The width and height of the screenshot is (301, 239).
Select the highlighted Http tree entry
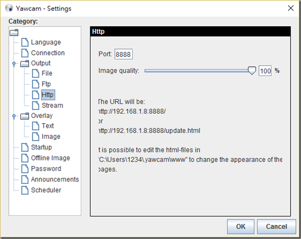[48, 95]
